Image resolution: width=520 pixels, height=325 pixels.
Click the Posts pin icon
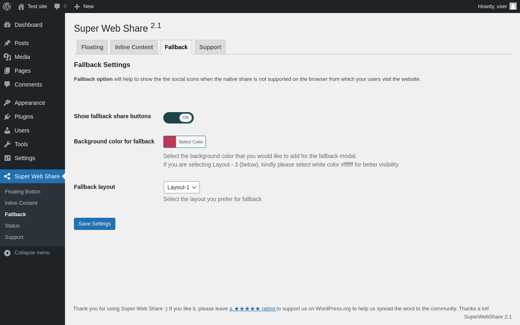click(7, 43)
